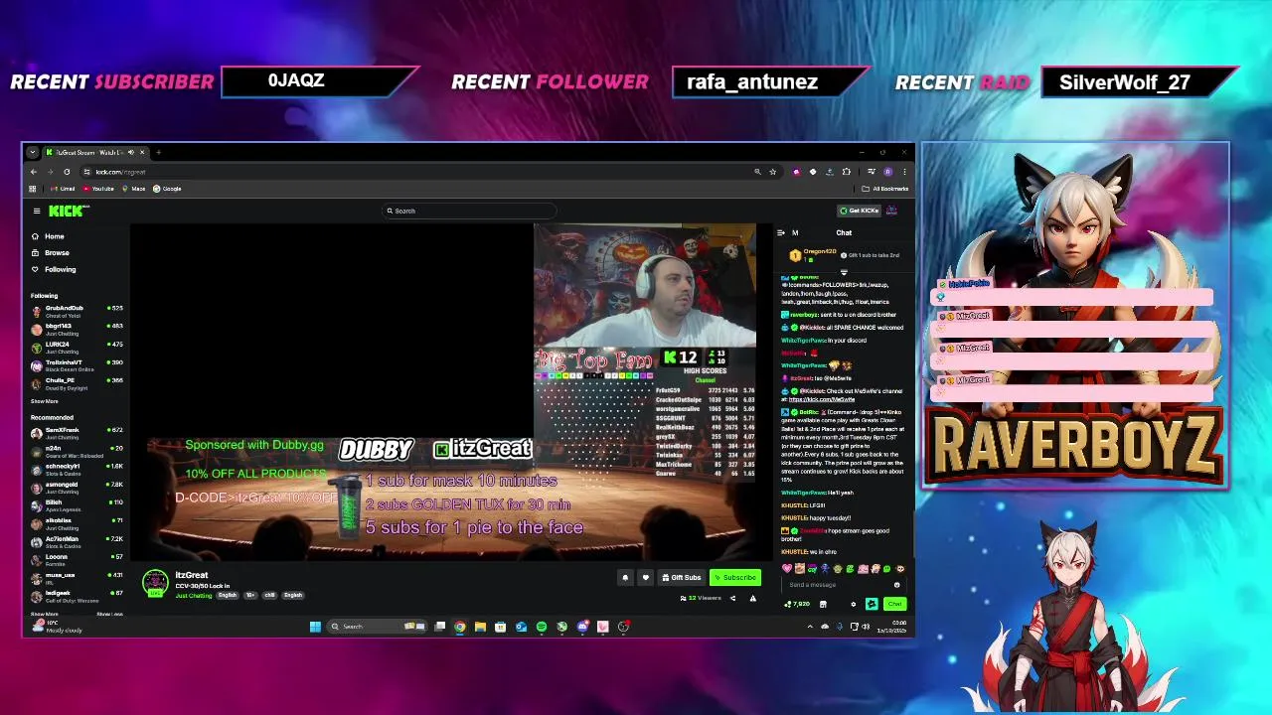Image resolution: width=1272 pixels, height=715 pixels.
Task: Click the Chat panel header
Action: click(x=844, y=233)
